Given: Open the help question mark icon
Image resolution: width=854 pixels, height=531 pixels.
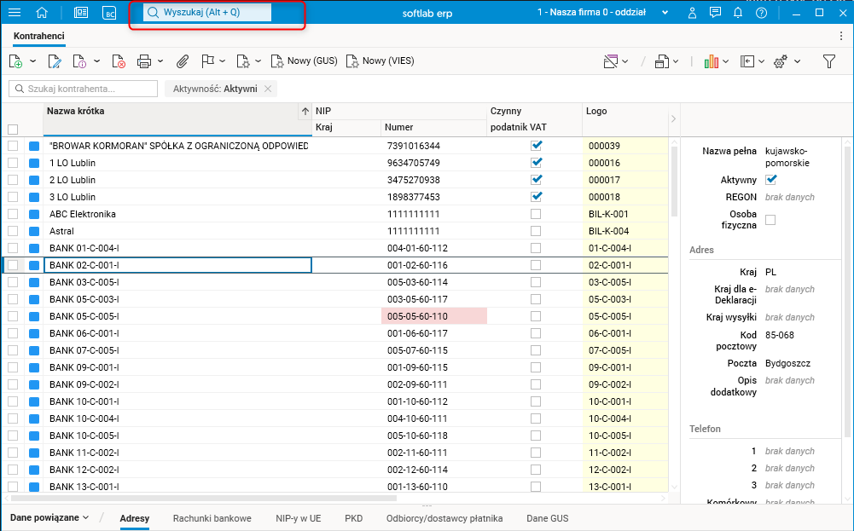Looking at the screenshot, I should pos(761,13).
